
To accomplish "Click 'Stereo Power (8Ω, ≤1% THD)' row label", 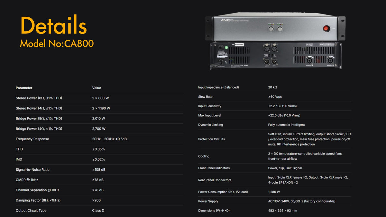I will (39, 98).
